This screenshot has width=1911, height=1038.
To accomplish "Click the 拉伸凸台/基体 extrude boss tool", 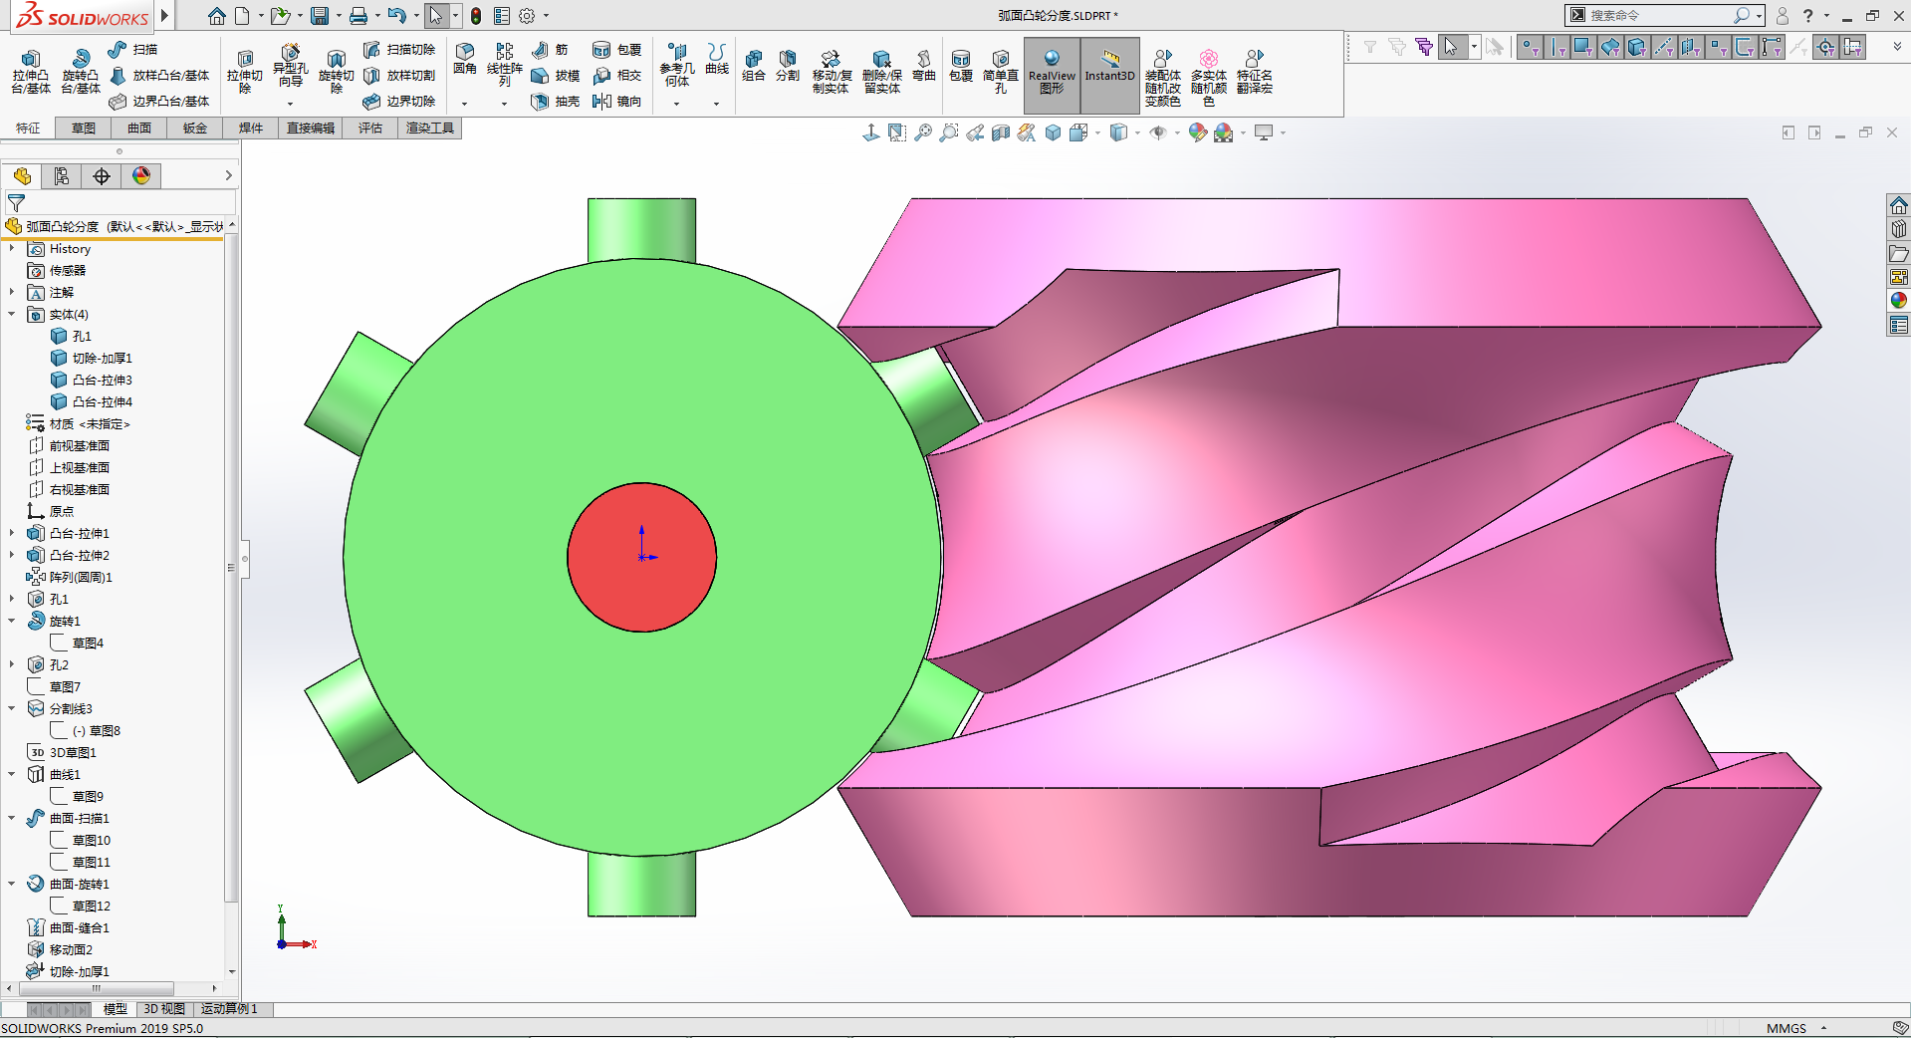I will 31,71.
